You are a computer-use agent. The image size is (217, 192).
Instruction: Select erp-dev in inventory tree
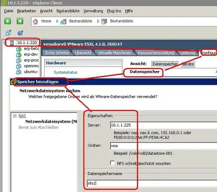31,55
